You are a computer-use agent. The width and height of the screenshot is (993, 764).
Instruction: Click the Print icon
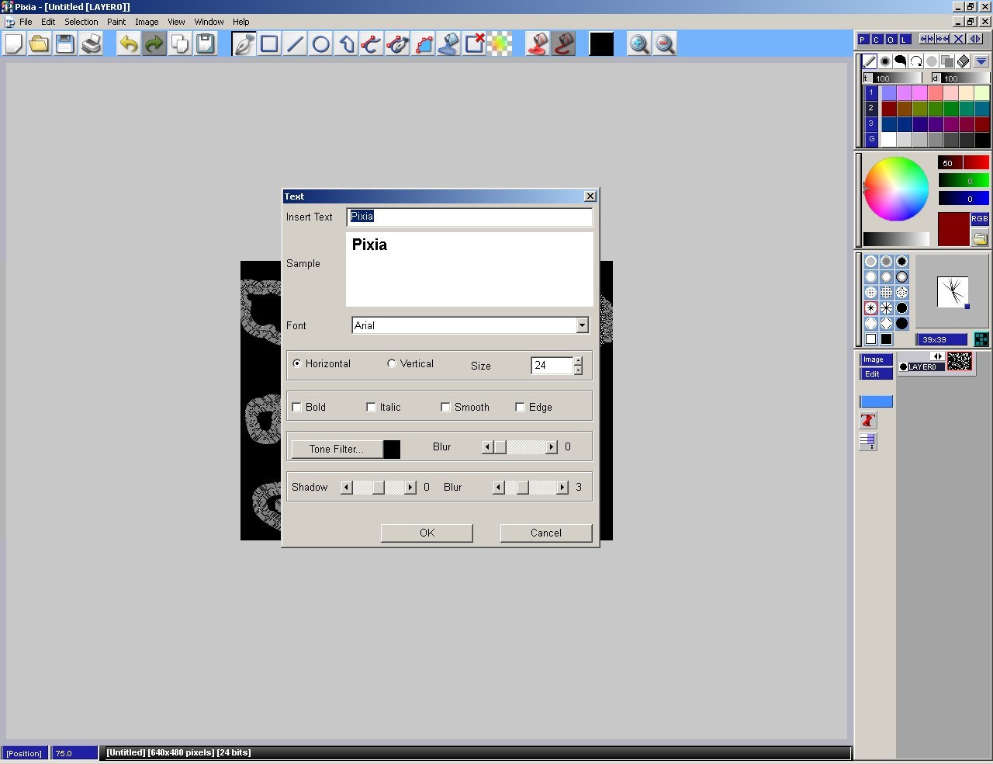92,43
